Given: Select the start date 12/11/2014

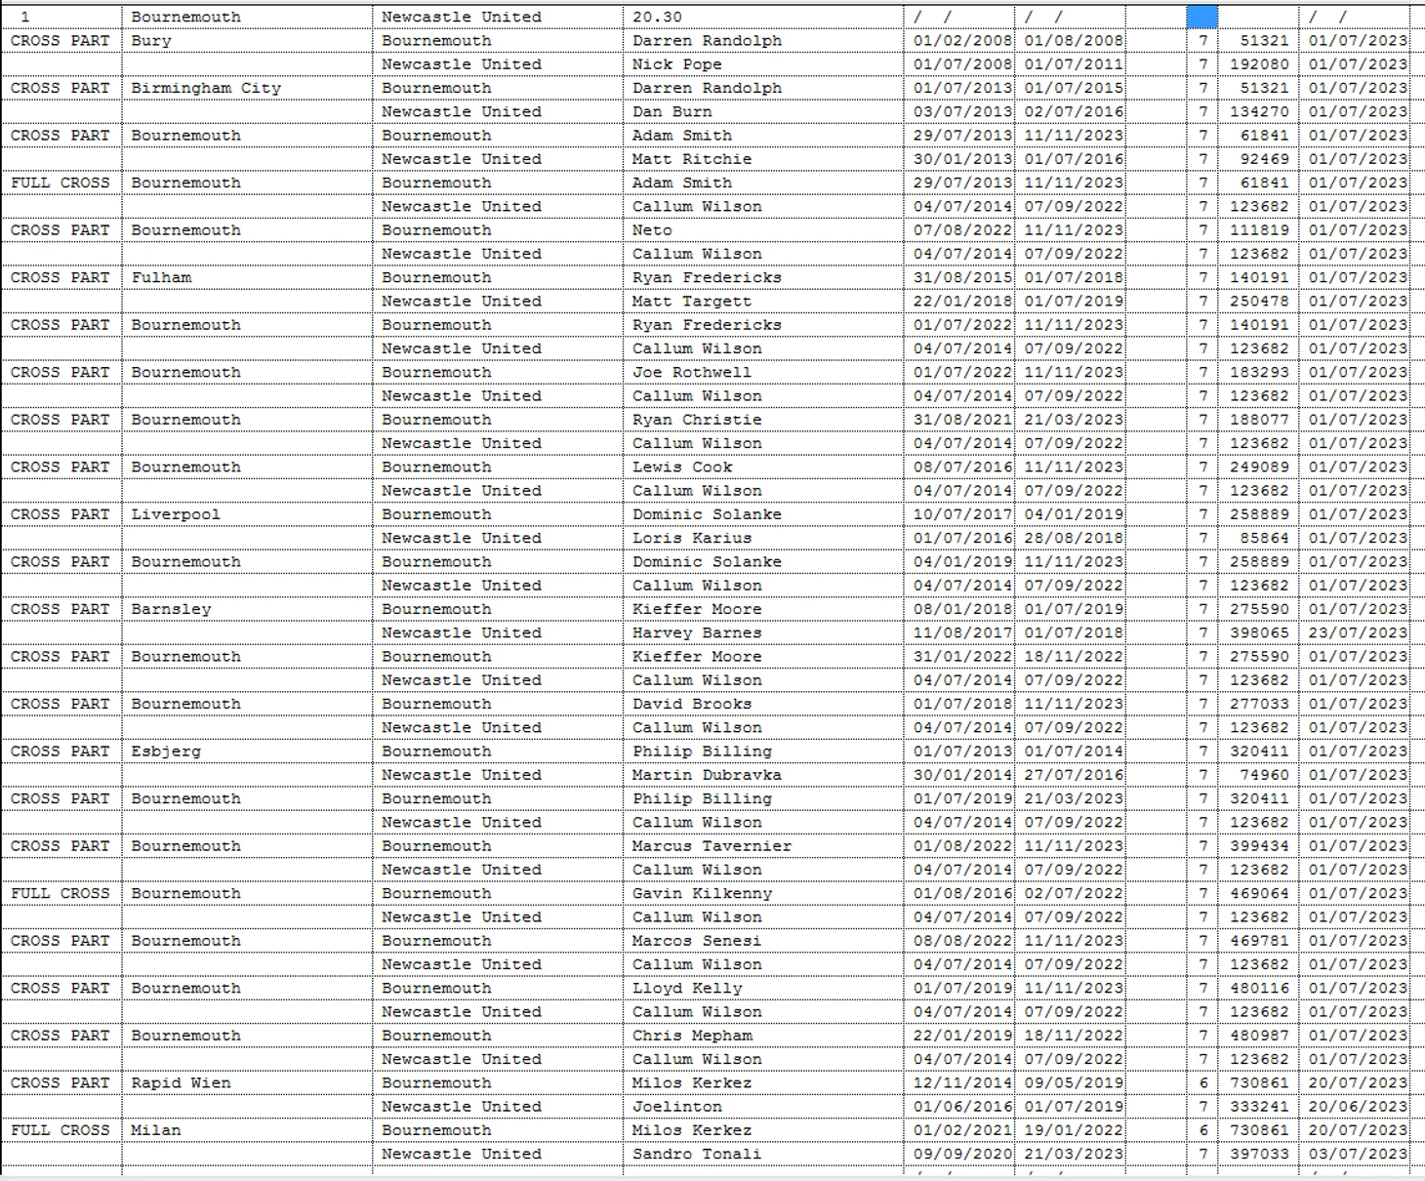Looking at the screenshot, I should [x=959, y=1083].
